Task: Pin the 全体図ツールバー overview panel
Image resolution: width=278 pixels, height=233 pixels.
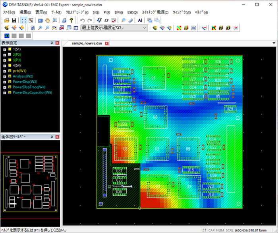Action: (x=52, y=136)
